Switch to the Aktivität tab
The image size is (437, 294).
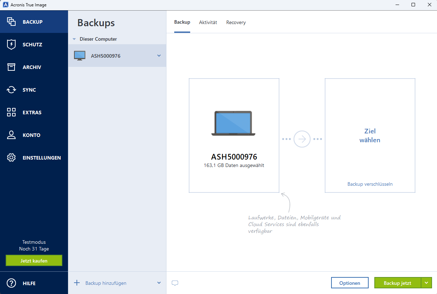(208, 22)
